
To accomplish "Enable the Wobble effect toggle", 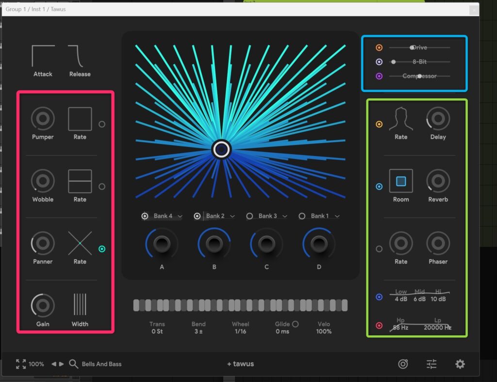I will [102, 187].
